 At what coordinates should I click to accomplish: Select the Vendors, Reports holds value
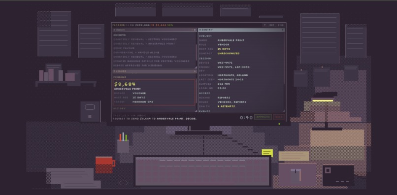coord(232,102)
